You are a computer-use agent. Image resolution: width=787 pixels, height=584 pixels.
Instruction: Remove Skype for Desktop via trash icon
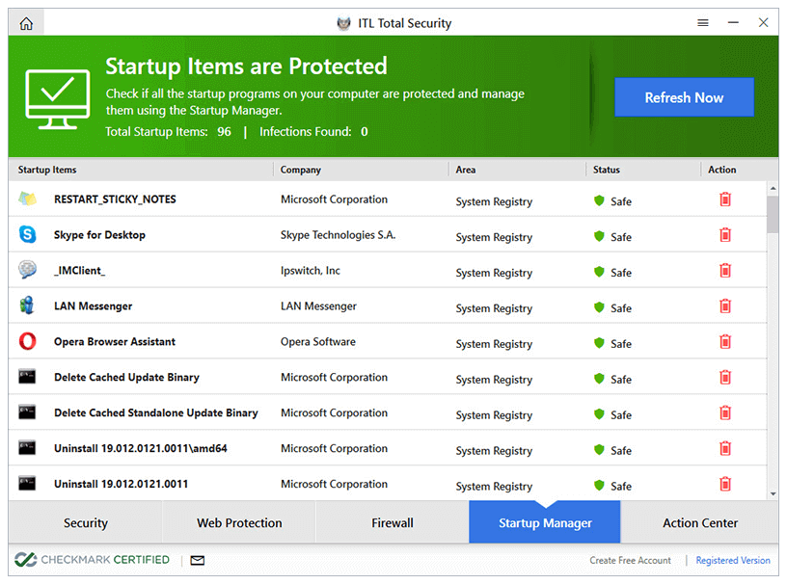725,235
